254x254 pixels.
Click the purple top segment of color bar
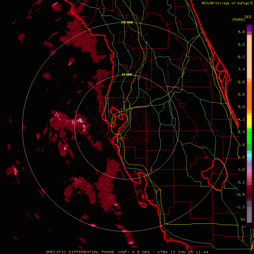coord(249,28)
